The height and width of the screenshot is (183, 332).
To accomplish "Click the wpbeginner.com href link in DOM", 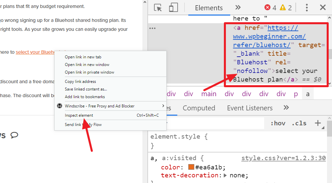I will (269, 36).
